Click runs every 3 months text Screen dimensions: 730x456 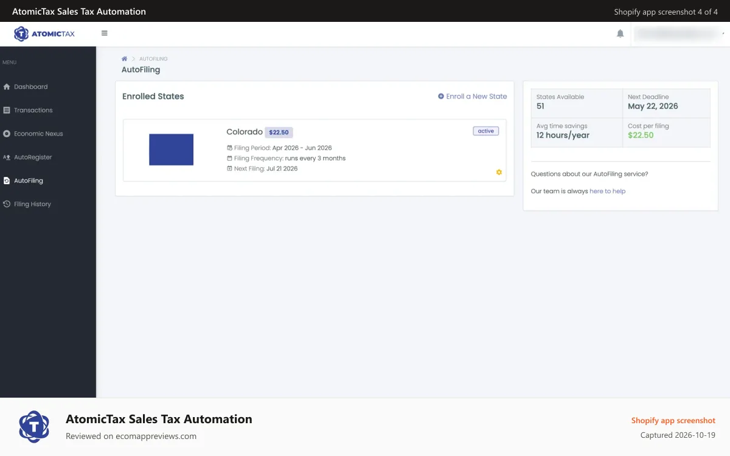(x=315, y=158)
